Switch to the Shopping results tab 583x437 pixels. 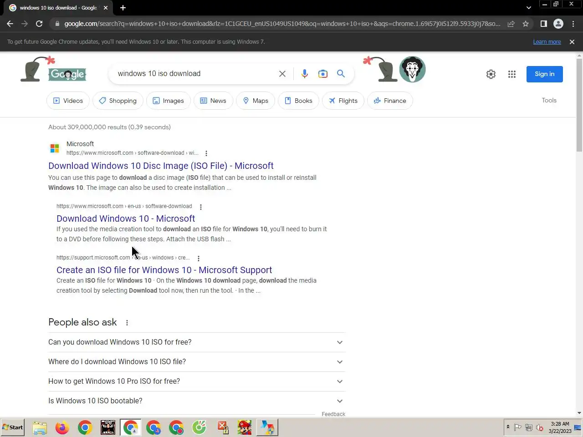point(118,101)
